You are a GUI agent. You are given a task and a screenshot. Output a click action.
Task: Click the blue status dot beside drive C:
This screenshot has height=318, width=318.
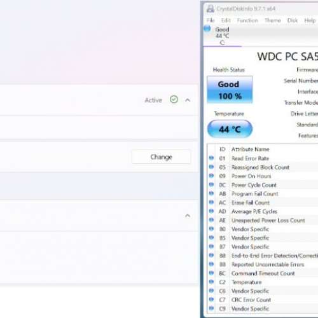207,28
